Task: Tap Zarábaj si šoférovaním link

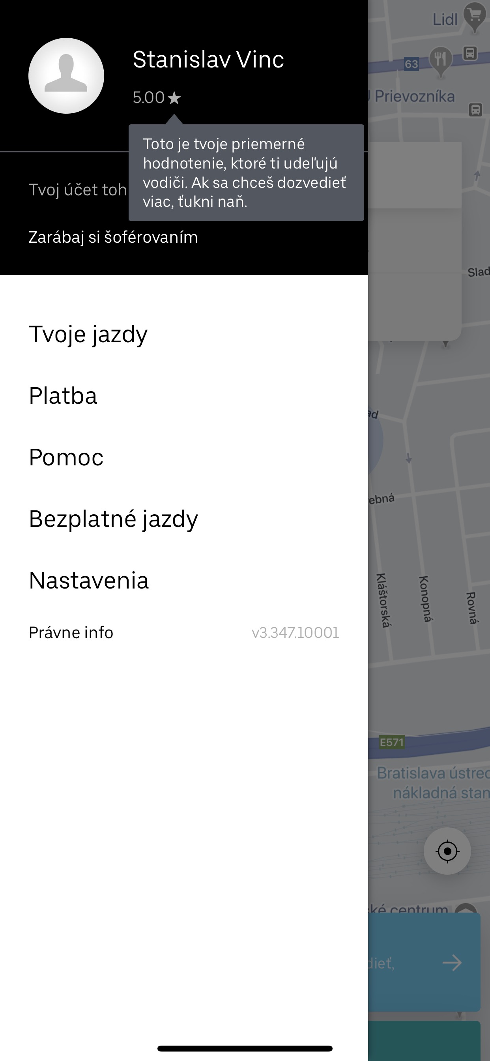Action: (113, 237)
